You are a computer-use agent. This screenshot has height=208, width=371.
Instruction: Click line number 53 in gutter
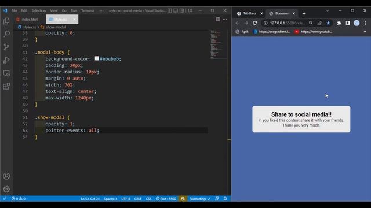25,131
